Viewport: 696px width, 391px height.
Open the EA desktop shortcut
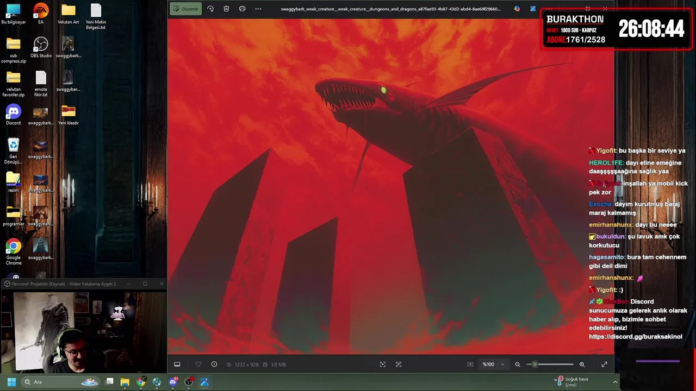point(41,14)
